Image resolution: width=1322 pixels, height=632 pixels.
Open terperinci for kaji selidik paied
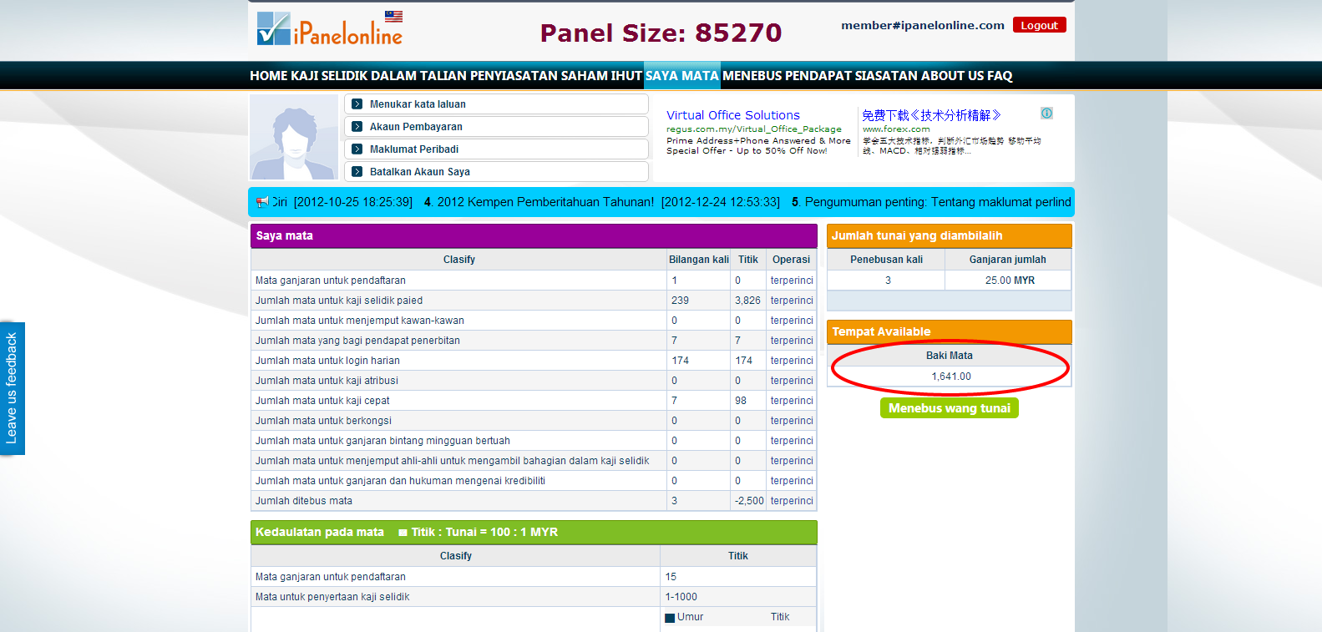[x=792, y=301]
